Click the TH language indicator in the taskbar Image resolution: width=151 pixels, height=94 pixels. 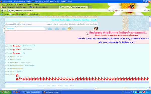tap(123, 92)
